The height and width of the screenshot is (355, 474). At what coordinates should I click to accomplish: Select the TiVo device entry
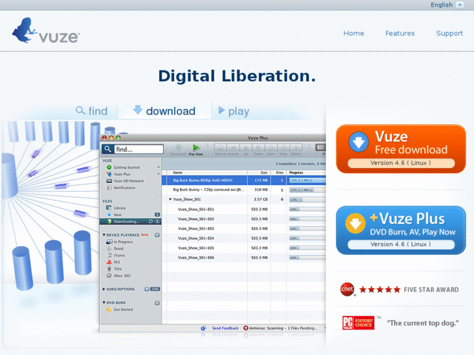coord(117,268)
